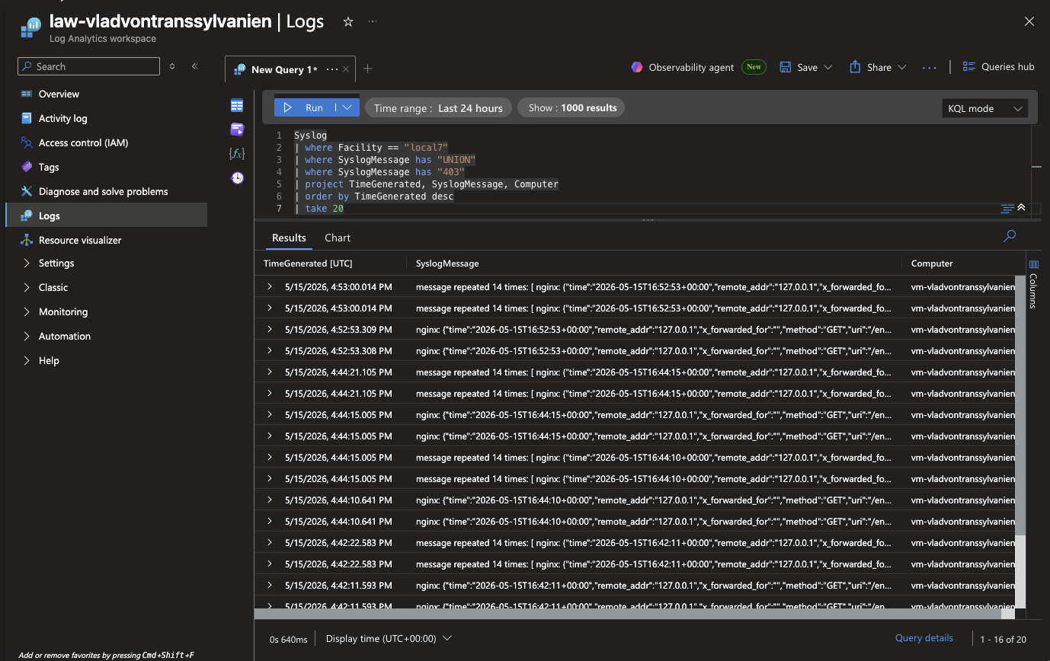This screenshot has width=1050, height=661.
Task: Change Time range Last 24 hours
Action: (438, 108)
